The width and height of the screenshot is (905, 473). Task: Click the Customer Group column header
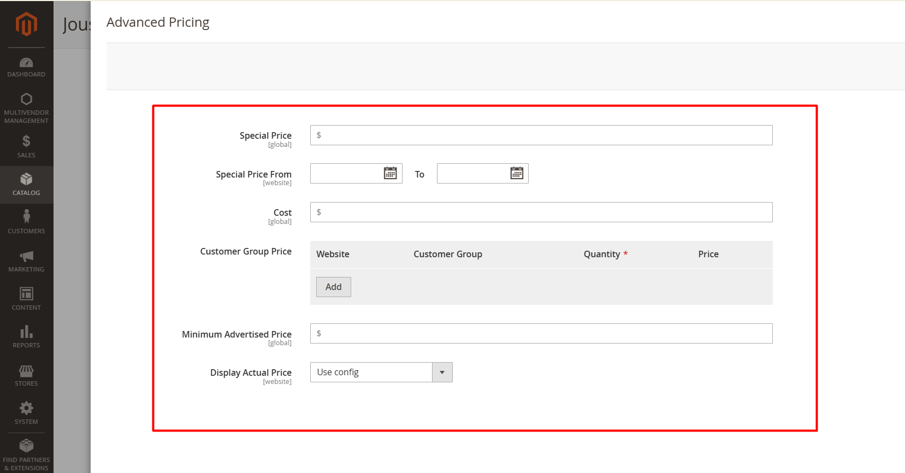[x=448, y=254]
